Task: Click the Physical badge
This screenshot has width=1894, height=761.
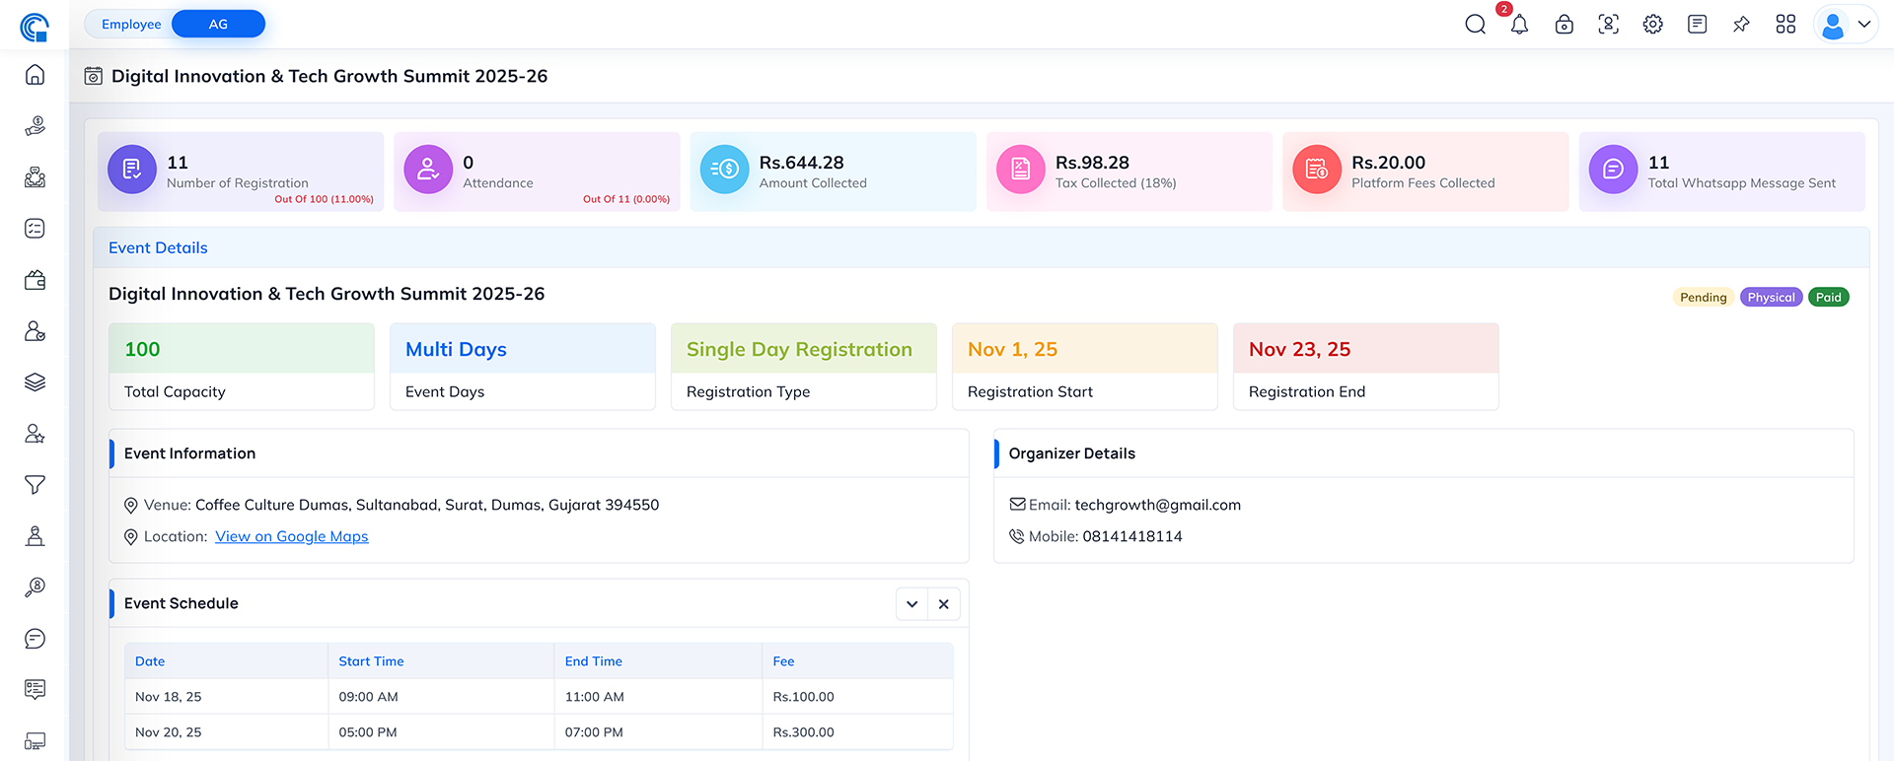Action: [1771, 298]
